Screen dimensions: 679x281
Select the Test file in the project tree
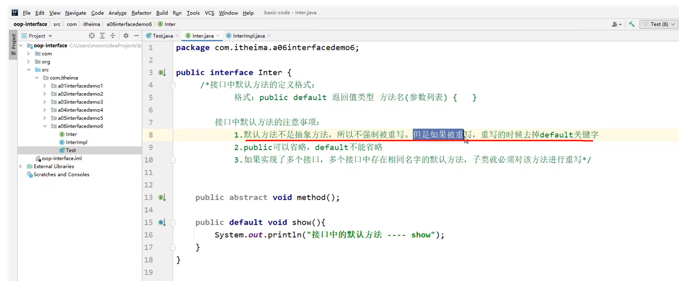pos(71,150)
